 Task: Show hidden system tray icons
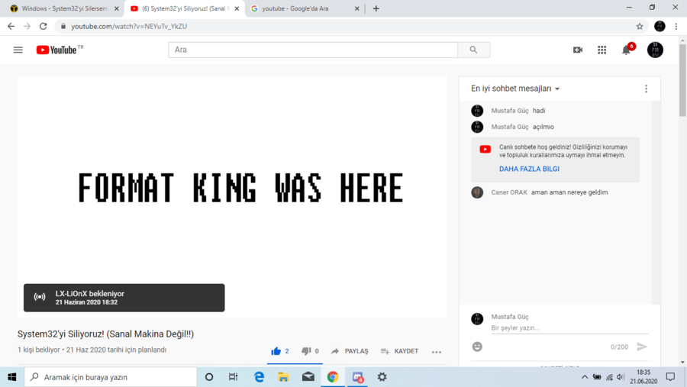click(x=585, y=377)
